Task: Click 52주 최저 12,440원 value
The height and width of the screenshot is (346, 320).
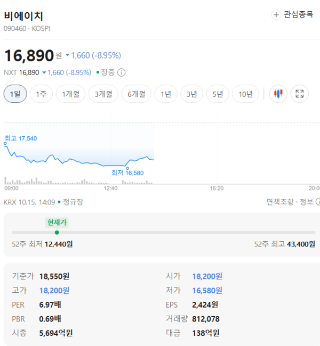Action: click(x=42, y=244)
